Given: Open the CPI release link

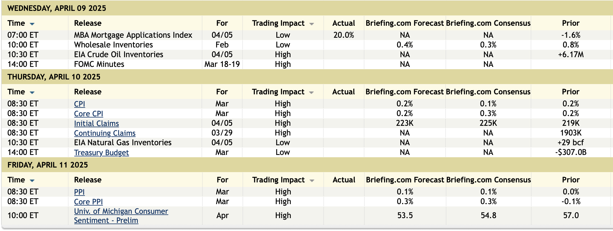Looking at the screenshot, I should tap(79, 104).
